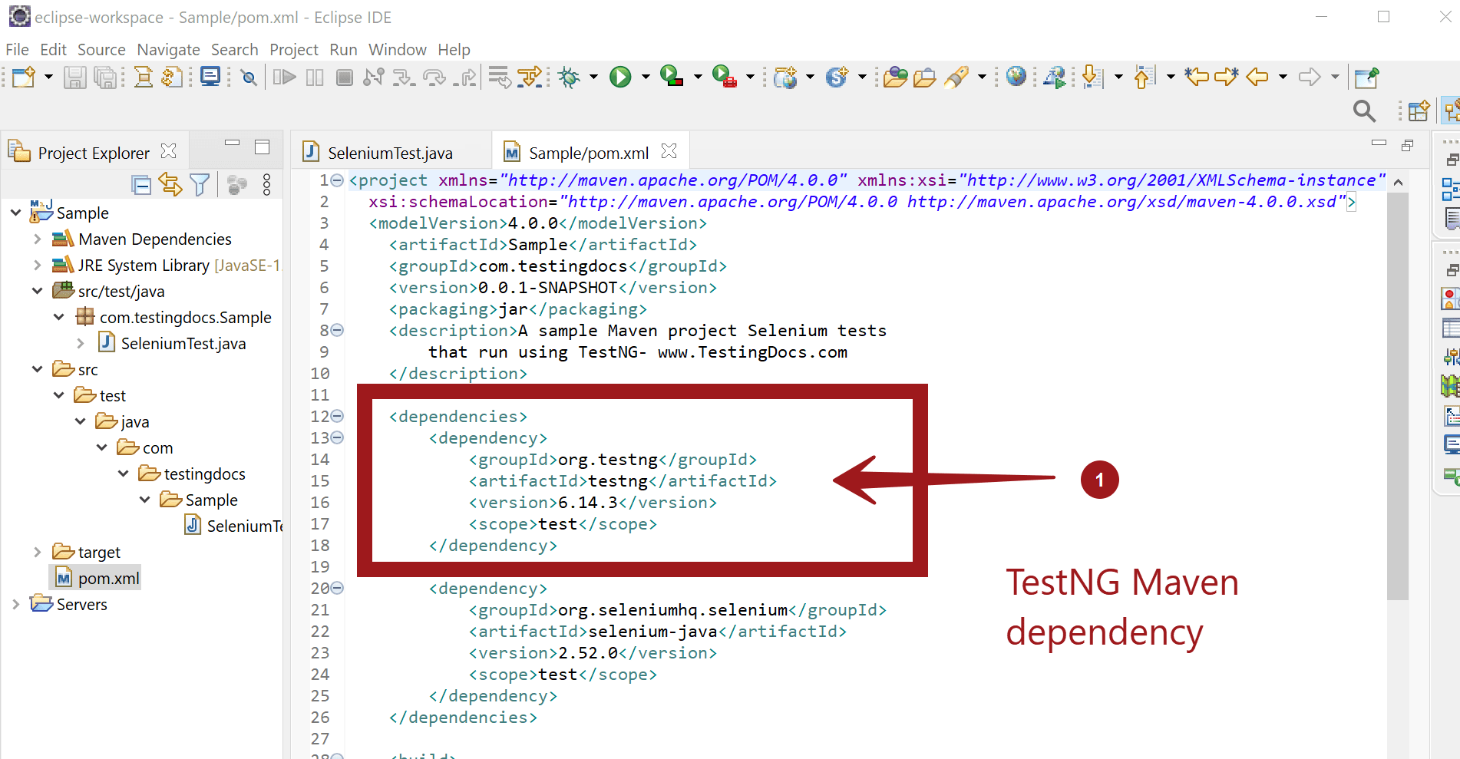Image resolution: width=1460 pixels, height=759 pixels.
Task: Minimize the Project Explorer view
Action: pyautogui.click(x=232, y=144)
